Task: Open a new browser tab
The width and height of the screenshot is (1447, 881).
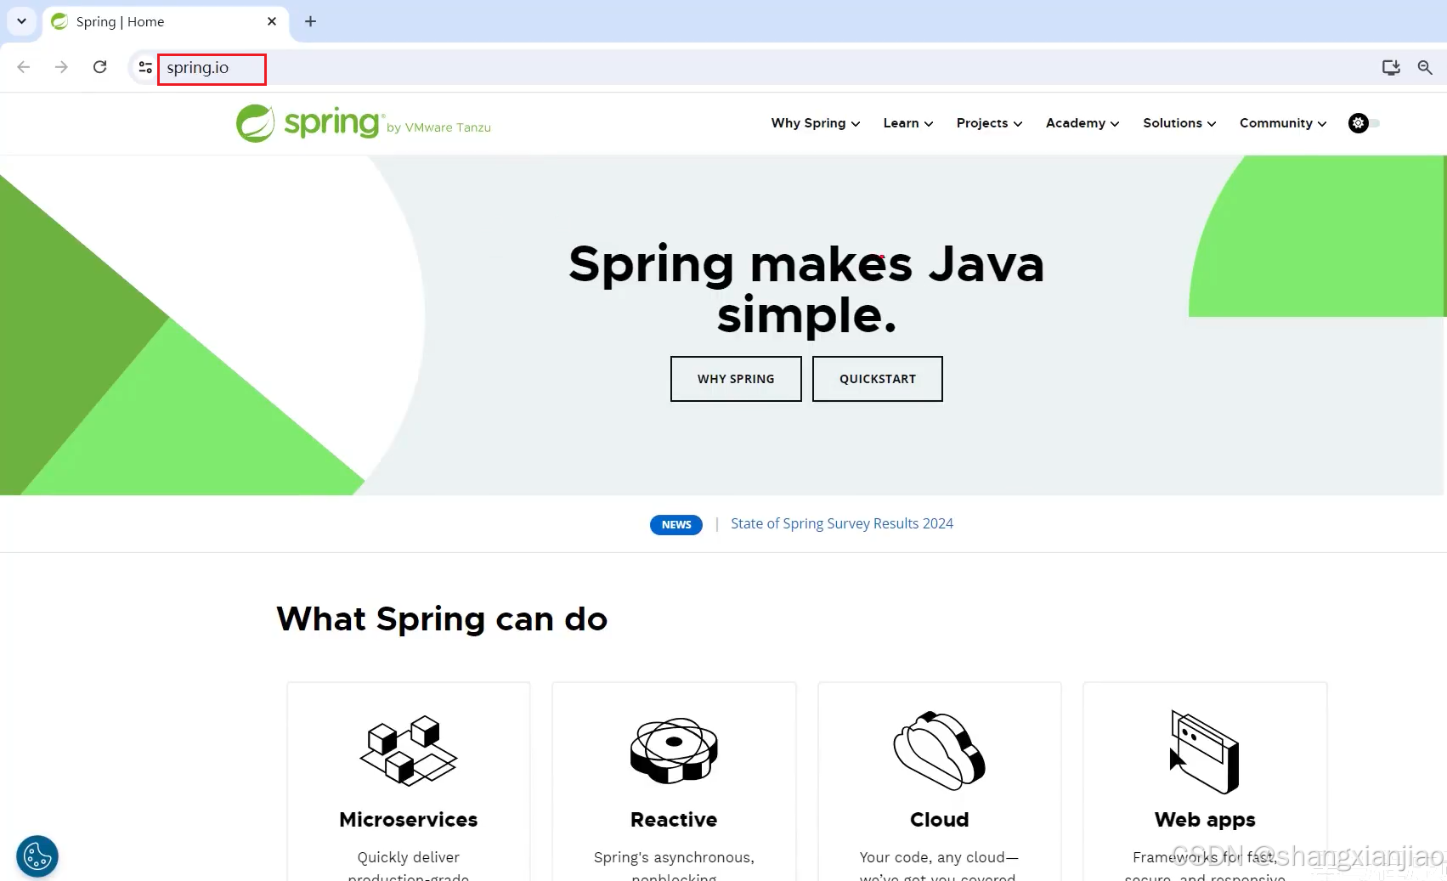Action: [311, 21]
